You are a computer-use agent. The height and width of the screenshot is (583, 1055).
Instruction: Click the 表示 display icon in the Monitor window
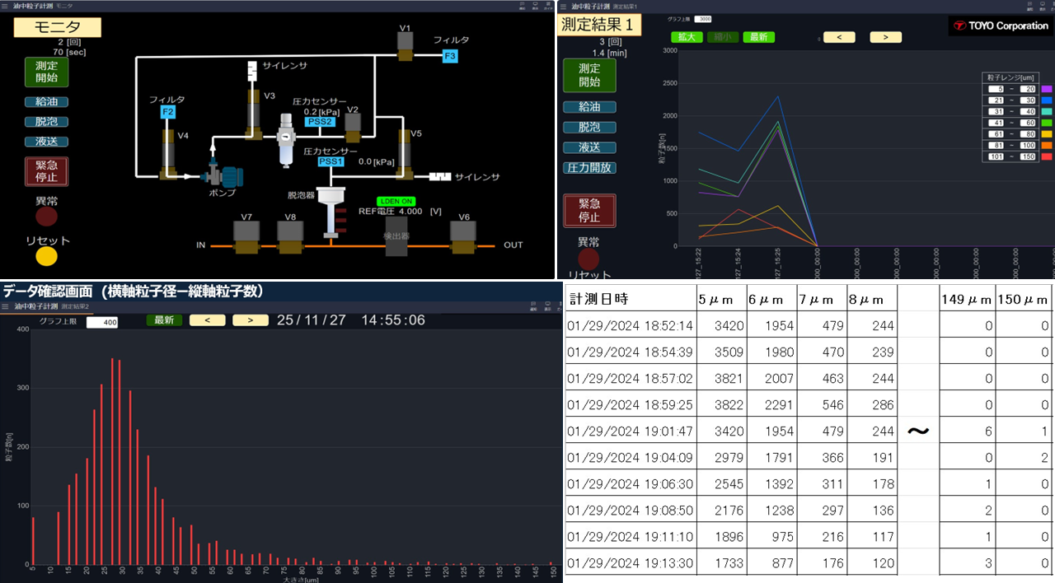point(536,5)
